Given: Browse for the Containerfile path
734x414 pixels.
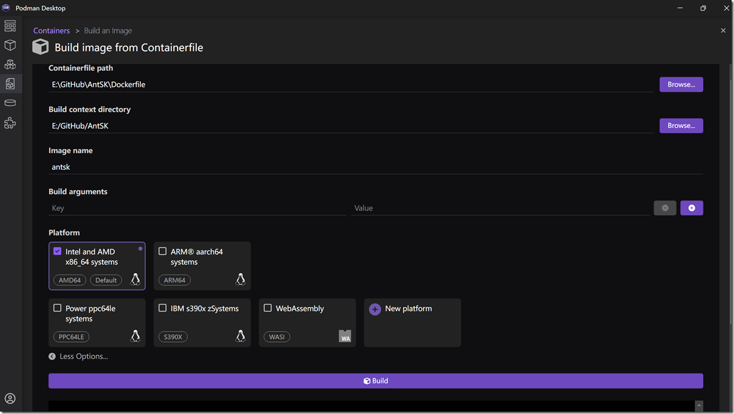Looking at the screenshot, I should point(681,84).
